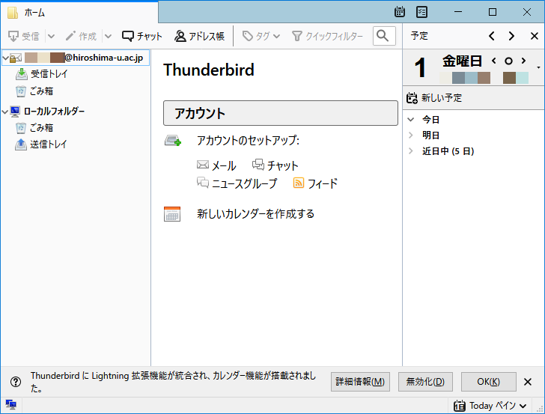Screen dimensions: 545x414
Task: Go to next day in 予定 pane
Action: coord(511,36)
